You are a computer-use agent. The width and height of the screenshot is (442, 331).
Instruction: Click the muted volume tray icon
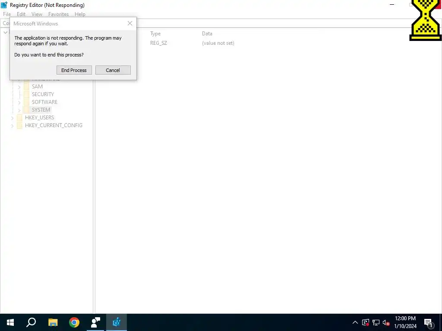[x=386, y=322]
